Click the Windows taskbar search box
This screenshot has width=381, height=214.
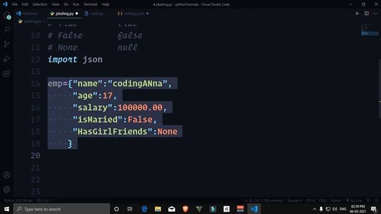point(61,209)
